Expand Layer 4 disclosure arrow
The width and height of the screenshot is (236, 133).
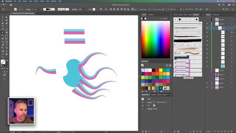[x=213, y=79]
